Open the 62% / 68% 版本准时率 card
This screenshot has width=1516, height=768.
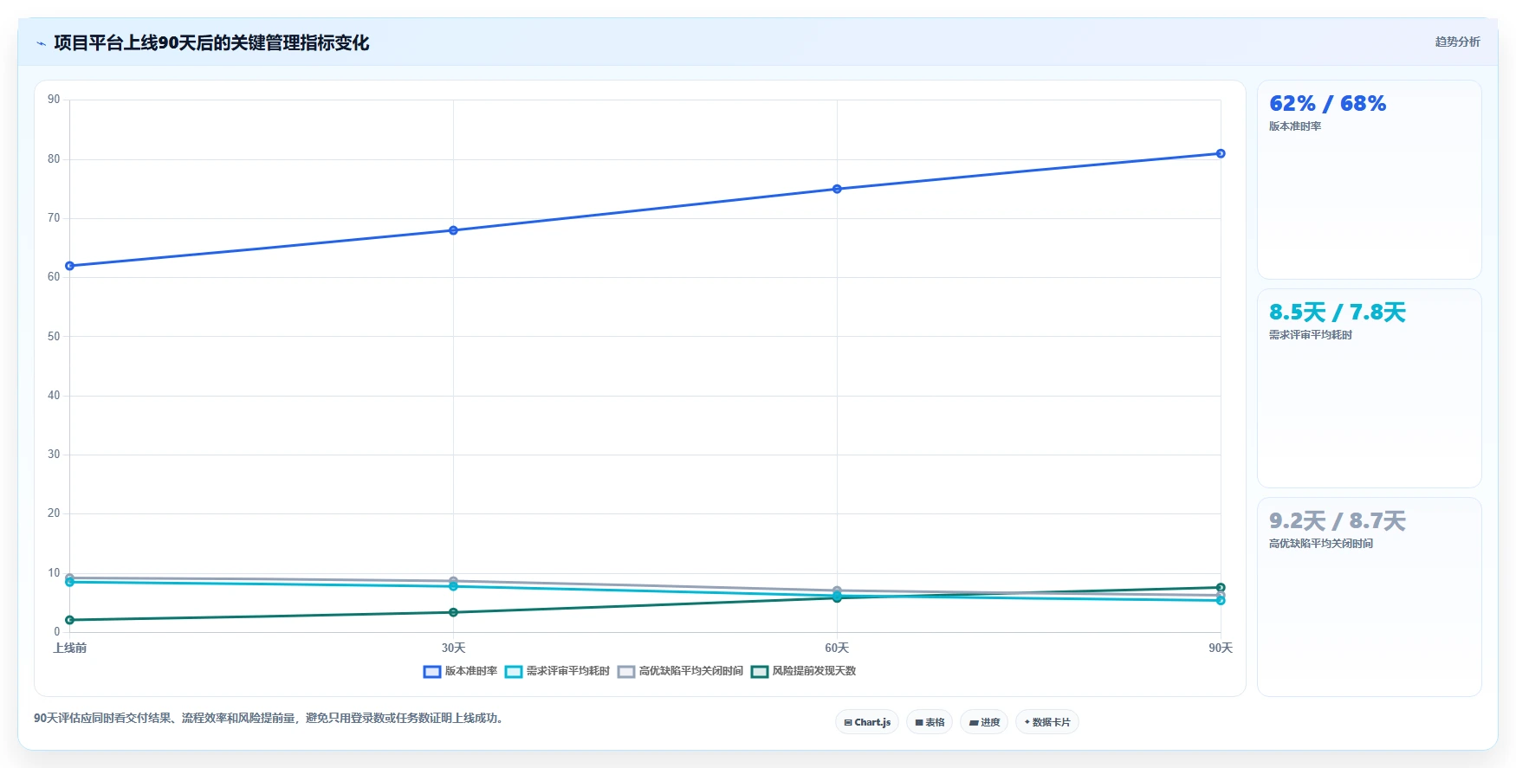[1369, 179]
